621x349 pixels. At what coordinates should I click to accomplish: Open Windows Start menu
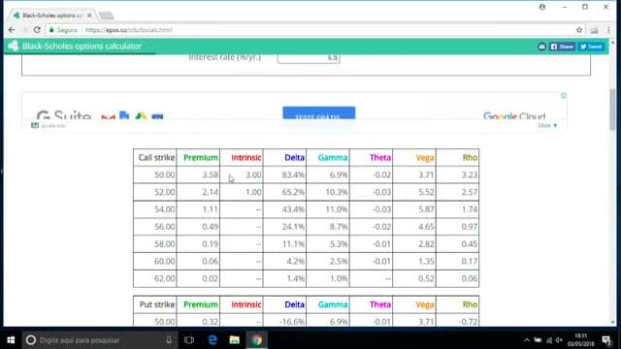pyautogui.click(x=11, y=340)
